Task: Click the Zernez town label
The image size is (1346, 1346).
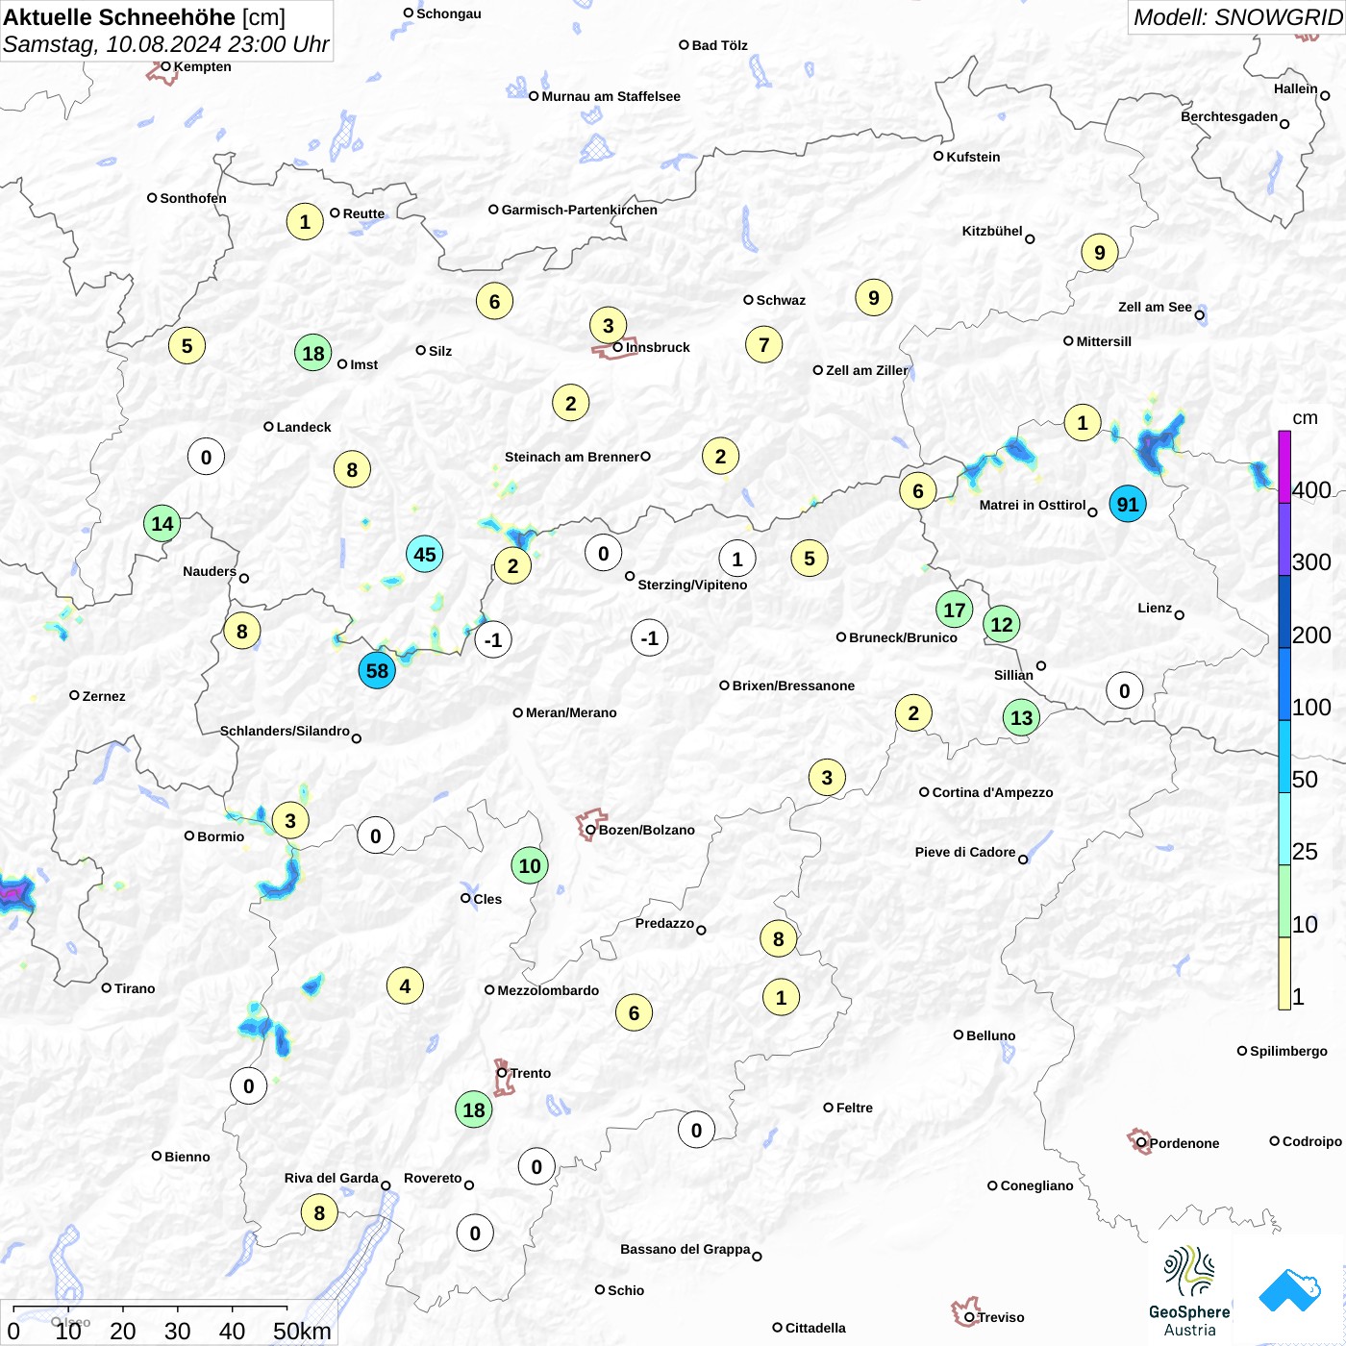Action: coord(104,696)
